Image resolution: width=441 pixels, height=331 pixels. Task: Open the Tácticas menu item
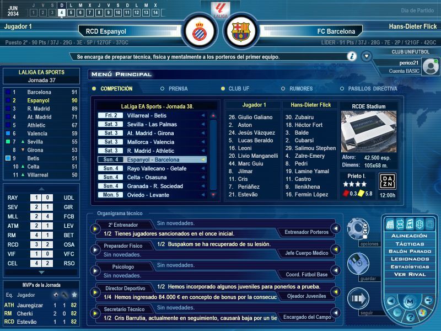[x=409, y=243]
